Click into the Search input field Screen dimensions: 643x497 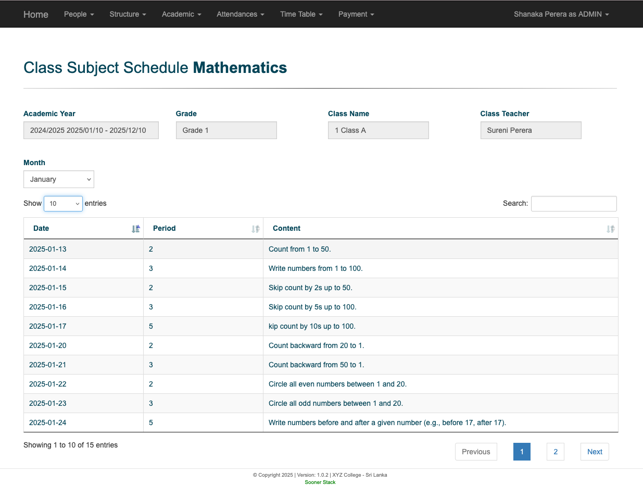click(574, 204)
